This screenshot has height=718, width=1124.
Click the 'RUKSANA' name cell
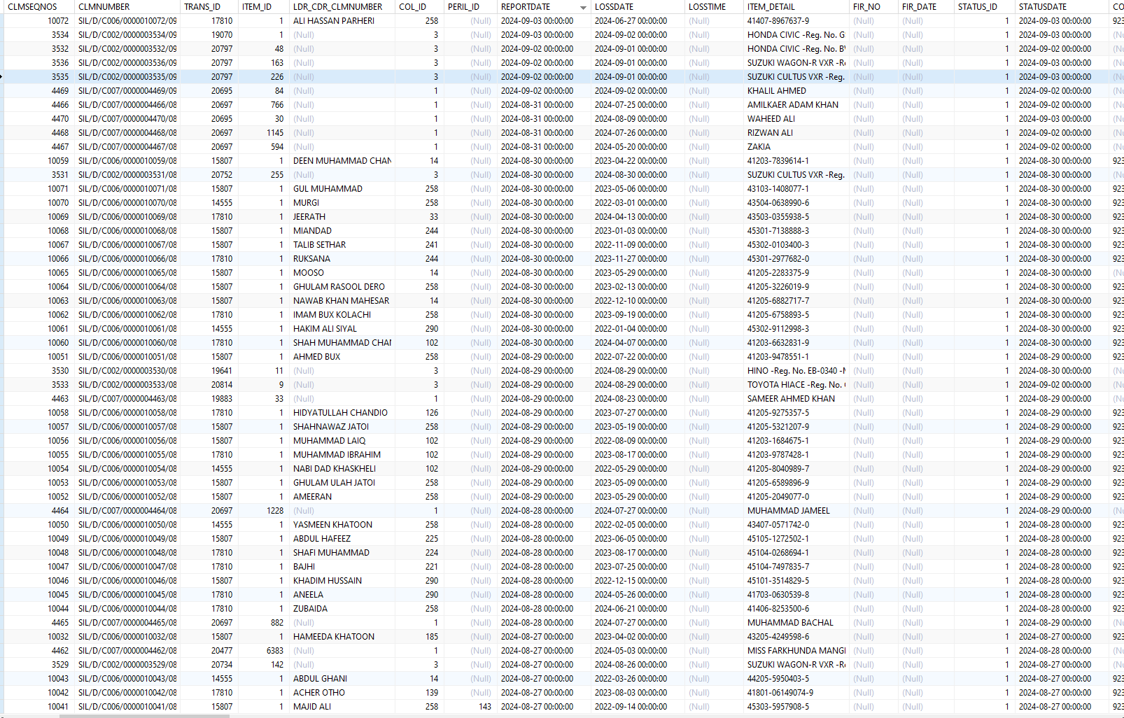click(x=342, y=259)
